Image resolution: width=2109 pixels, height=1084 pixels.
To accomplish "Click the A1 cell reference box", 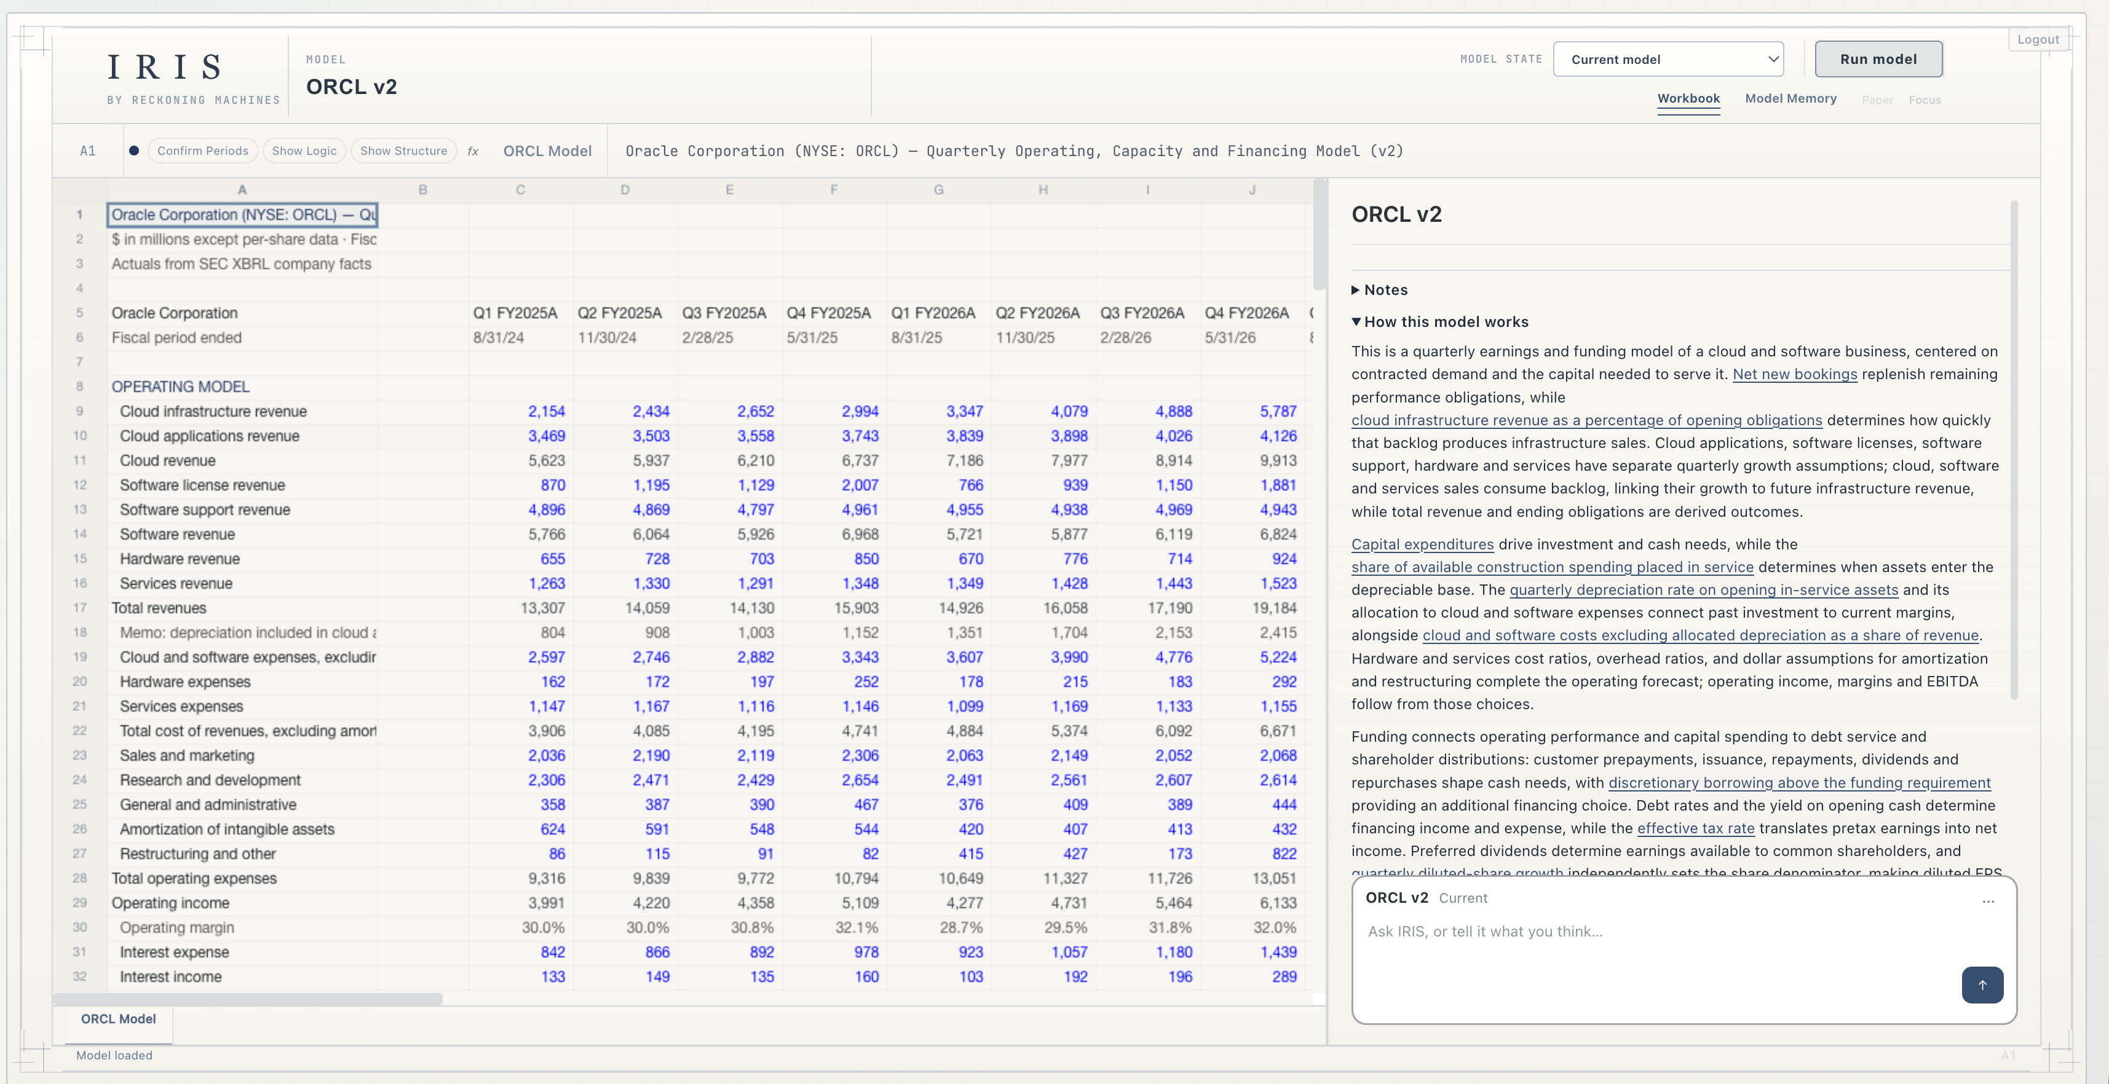I will [x=87, y=151].
